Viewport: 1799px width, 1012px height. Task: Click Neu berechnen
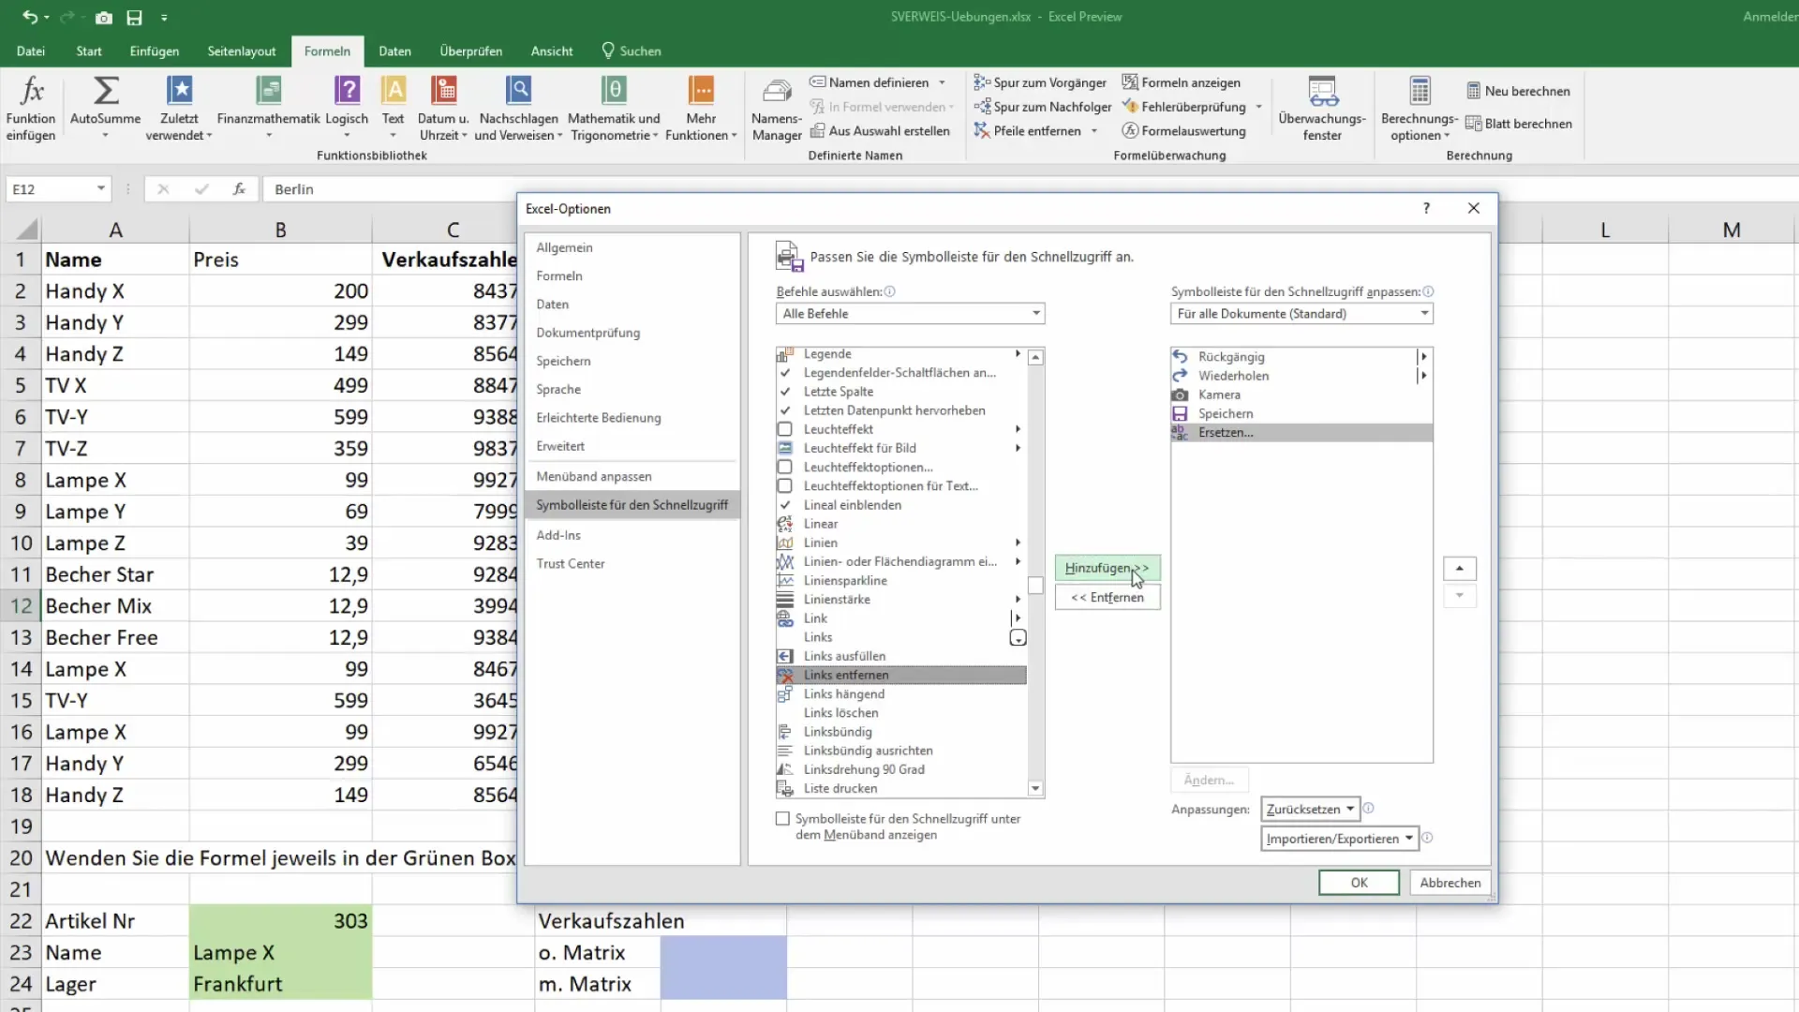[x=1518, y=91]
